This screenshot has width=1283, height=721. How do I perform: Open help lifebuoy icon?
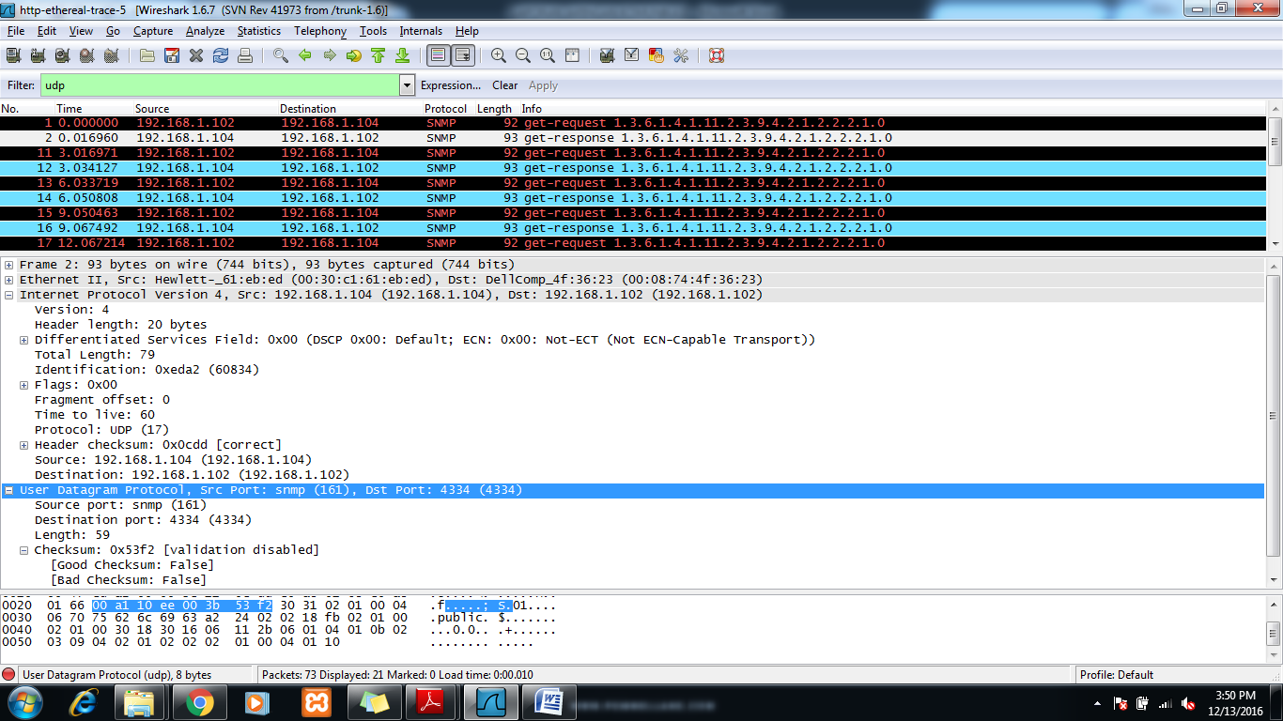coord(717,55)
